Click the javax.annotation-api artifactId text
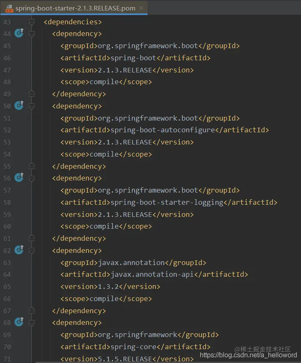This screenshot has height=363, width=301. (x=152, y=275)
